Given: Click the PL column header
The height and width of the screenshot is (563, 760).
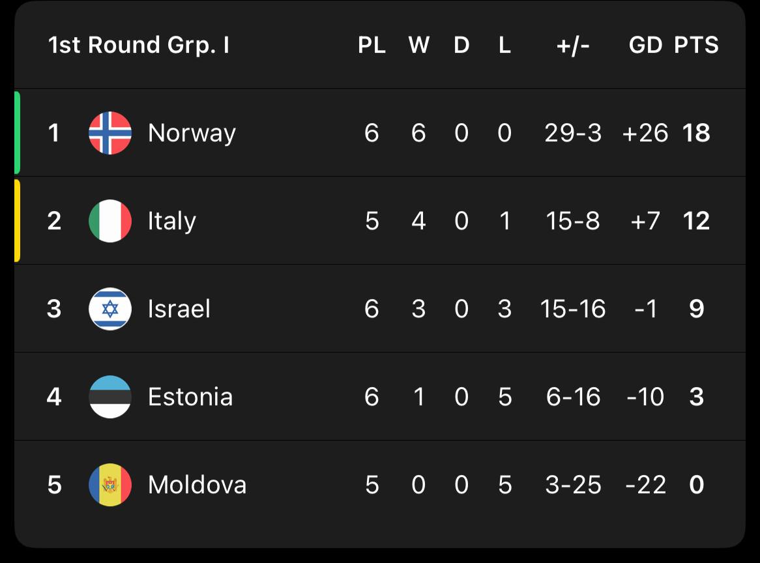Looking at the screenshot, I should tap(372, 45).
